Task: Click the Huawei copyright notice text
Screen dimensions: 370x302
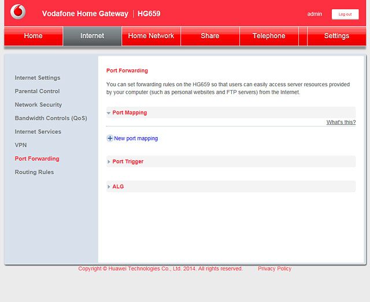Action: click(x=161, y=268)
